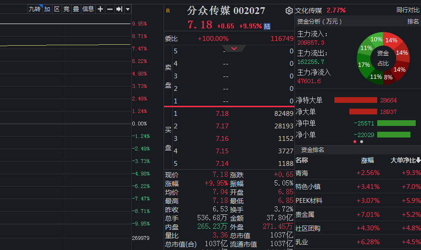Sort by 涨幅 column header
The image size is (421, 250).
click(368, 161)
